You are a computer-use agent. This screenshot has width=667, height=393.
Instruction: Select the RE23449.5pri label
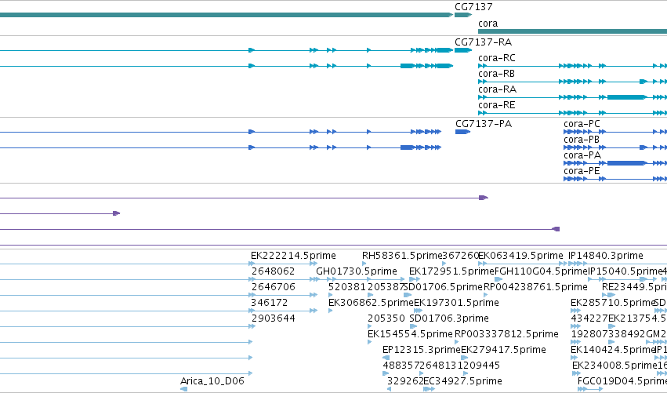click(634, 287)
